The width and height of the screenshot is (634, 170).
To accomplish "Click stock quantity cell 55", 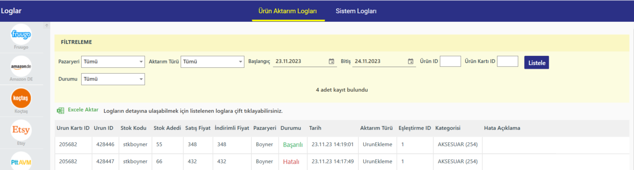I will 167,145.
